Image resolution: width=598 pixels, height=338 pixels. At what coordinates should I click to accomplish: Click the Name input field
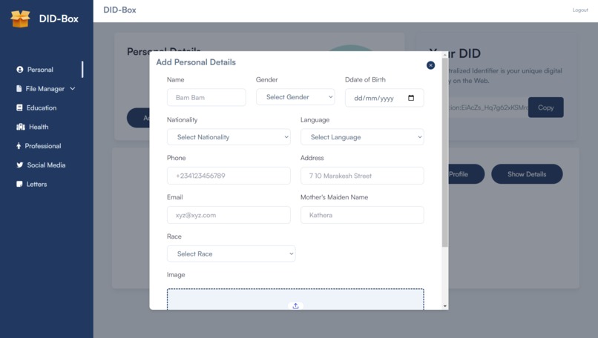pyautogui.click(x=206, y=98)
